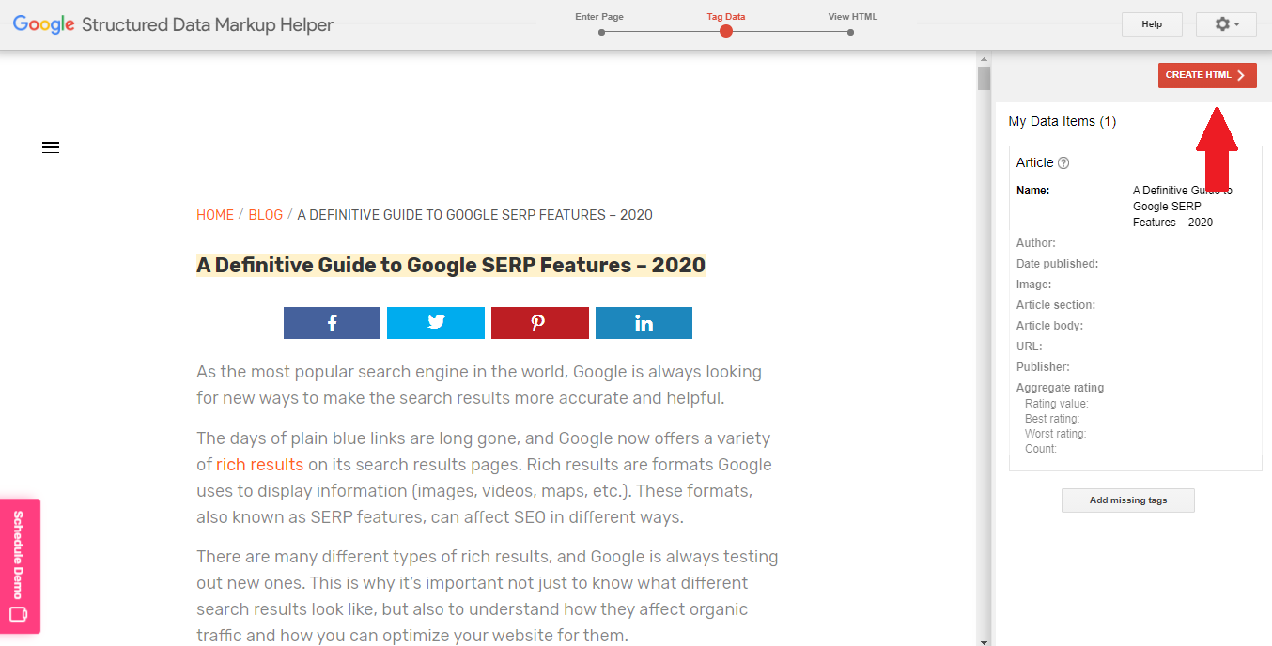Click the Name field label
1272x646 pixels.
point(1033,191)
